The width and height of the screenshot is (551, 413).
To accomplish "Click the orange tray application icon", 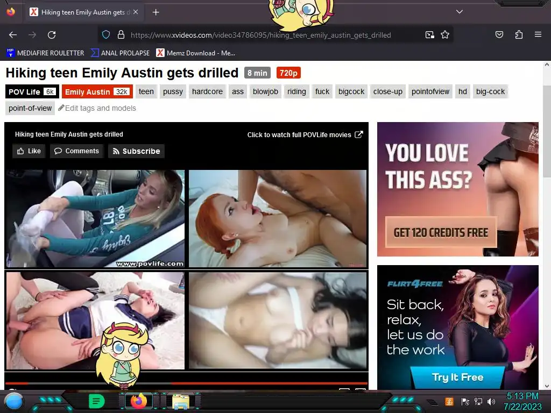I will [449, 401].
